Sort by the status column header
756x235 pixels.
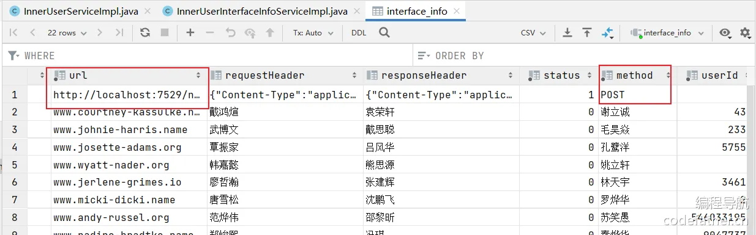point(558,76)
